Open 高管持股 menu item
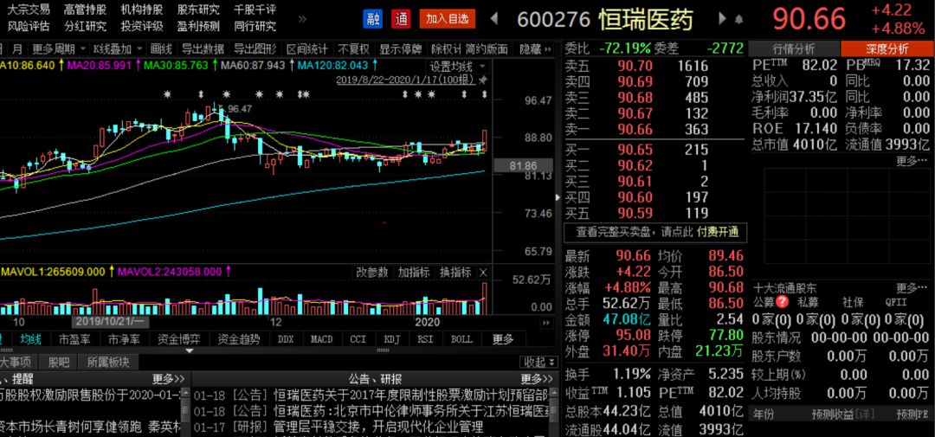Screen dimensions: 935x437 pos(85,10)
